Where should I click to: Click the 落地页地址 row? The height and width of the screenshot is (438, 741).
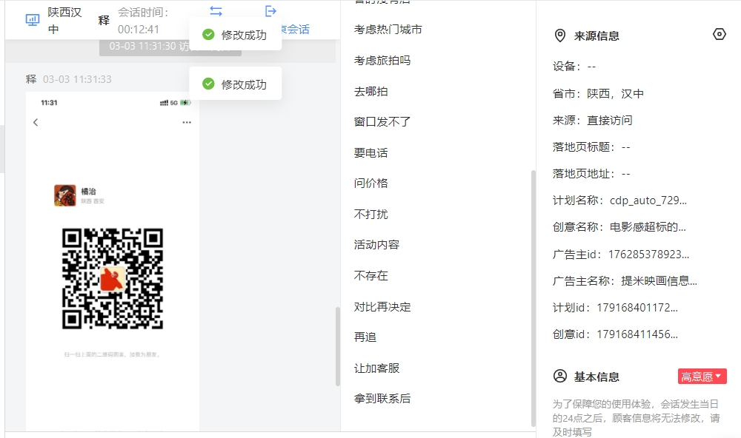pos(591,174)
